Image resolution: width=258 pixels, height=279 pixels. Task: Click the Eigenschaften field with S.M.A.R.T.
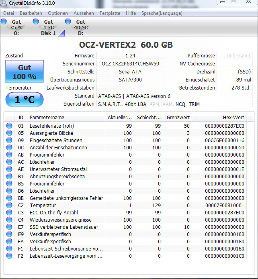tap(174, 104)
